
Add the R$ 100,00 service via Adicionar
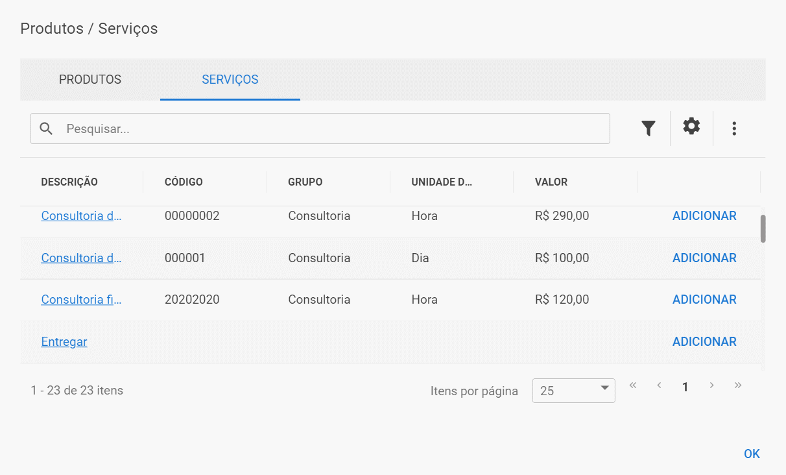pyautogui.click(x=704, y=258)
